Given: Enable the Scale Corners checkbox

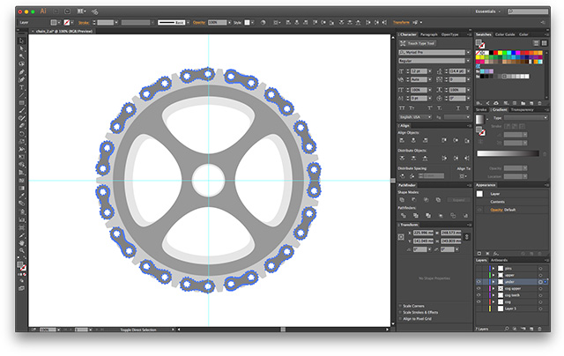Looking at the screenshot, I should tap(402, 306).
